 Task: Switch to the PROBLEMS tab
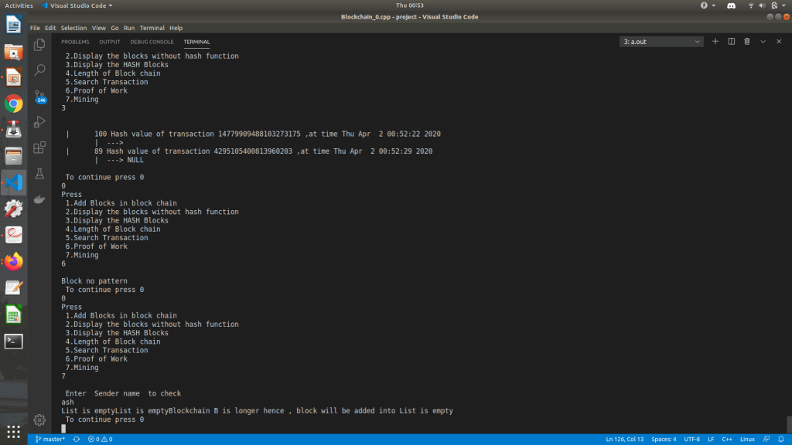pos(75,42)
